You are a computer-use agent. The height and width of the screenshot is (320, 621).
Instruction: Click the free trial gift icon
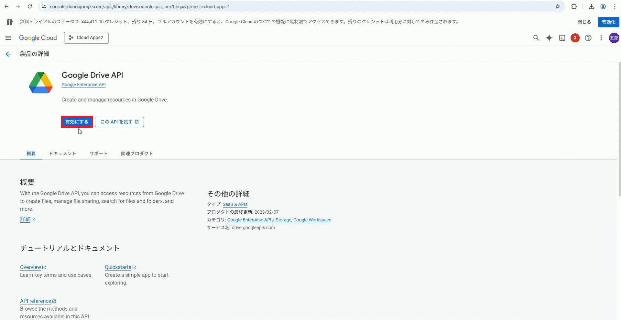click(10, 22)
